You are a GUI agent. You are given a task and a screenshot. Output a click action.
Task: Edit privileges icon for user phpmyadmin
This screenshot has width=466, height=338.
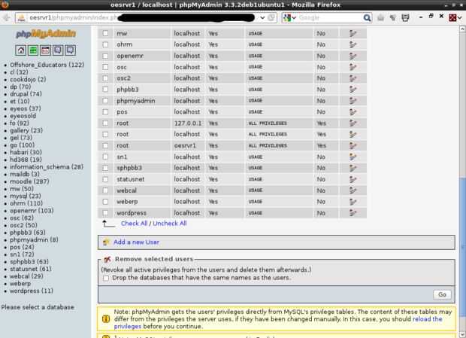tap(353, 101)
